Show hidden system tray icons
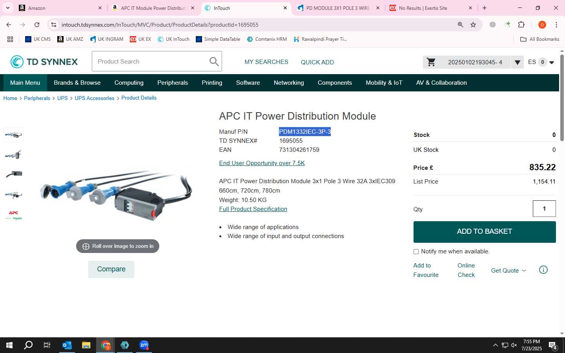565x353 pixels. pyautogui.click(x=495, y=345)
